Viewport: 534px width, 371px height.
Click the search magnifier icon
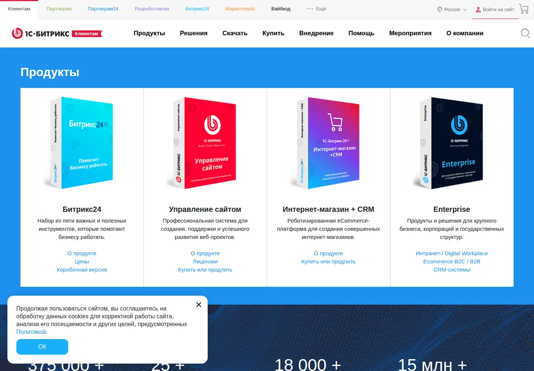click(x=525, y=33)
